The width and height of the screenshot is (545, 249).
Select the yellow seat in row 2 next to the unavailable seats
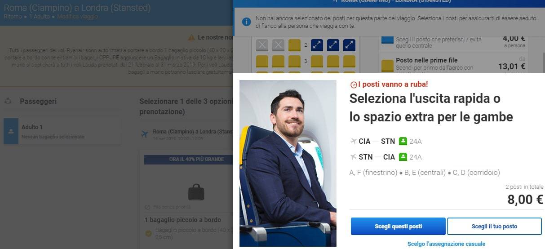click(294, 45)
